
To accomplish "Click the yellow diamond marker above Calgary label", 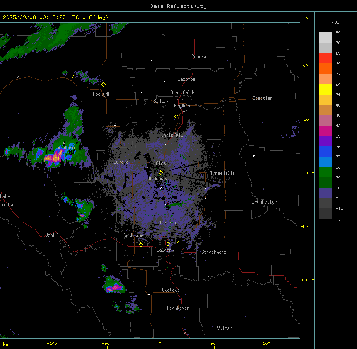I will pyautogui.click(x=168, y=244).
